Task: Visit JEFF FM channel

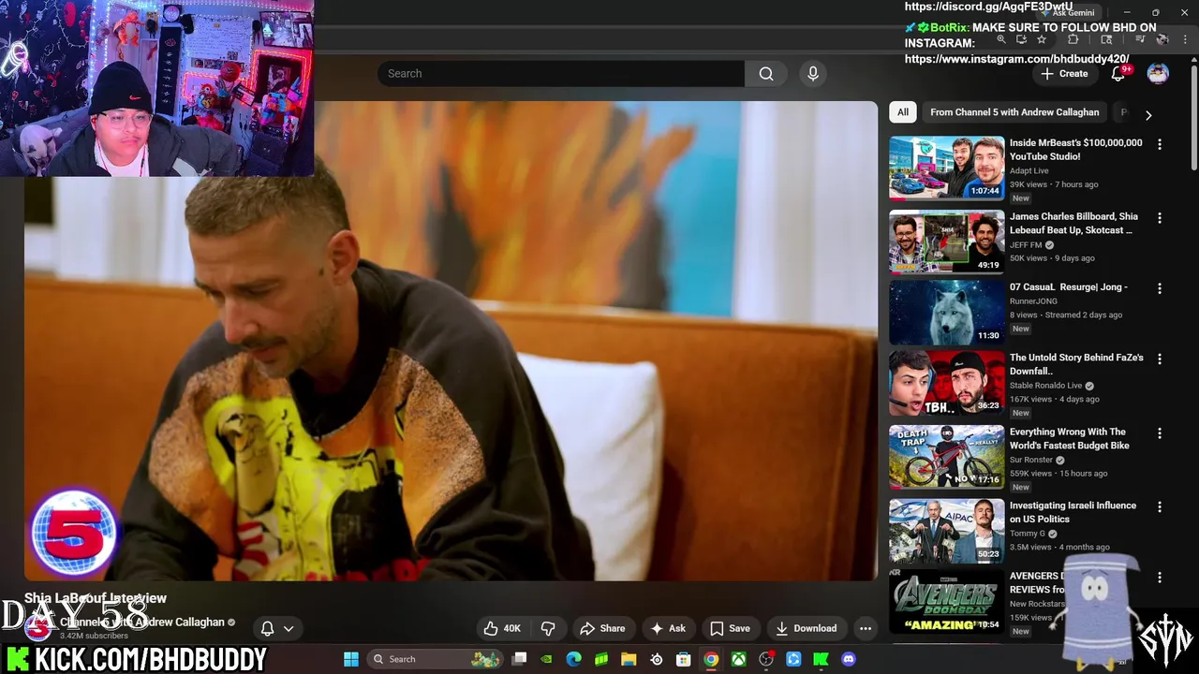Action: pyautogui.click(x=1026, y=245)
